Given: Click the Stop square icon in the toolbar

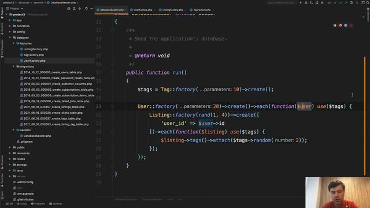Looking at the screenshot, I should point(322,2).
